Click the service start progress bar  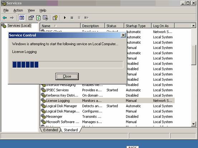pos(68,65)
